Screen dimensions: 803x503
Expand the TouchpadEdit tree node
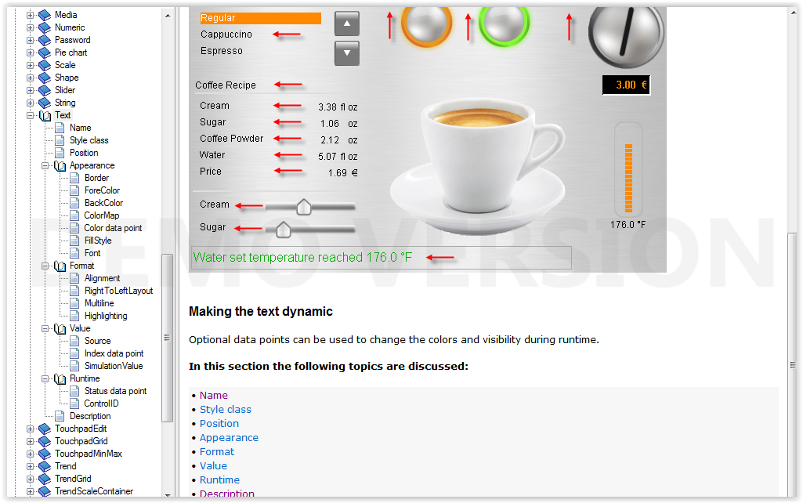click(31, 429)
